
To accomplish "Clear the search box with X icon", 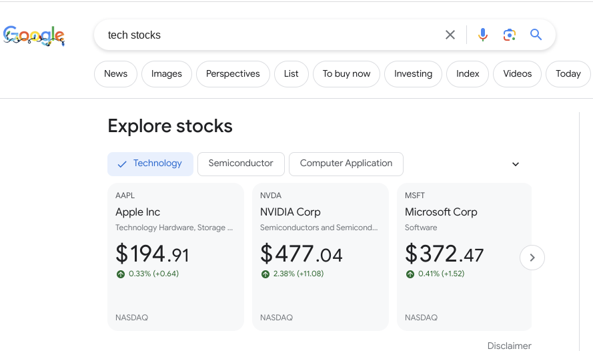I will click(x=450, y=35).
